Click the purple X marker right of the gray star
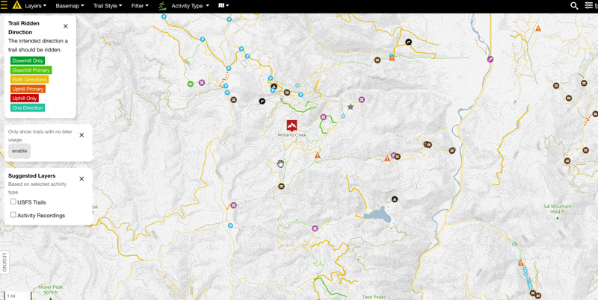Image resolution: width=598 pixels, height=300 pixels. point(362,100)
